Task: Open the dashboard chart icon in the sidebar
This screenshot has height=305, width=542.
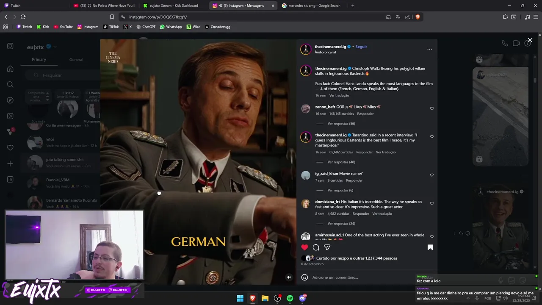Action: click(x=10, y=180)
